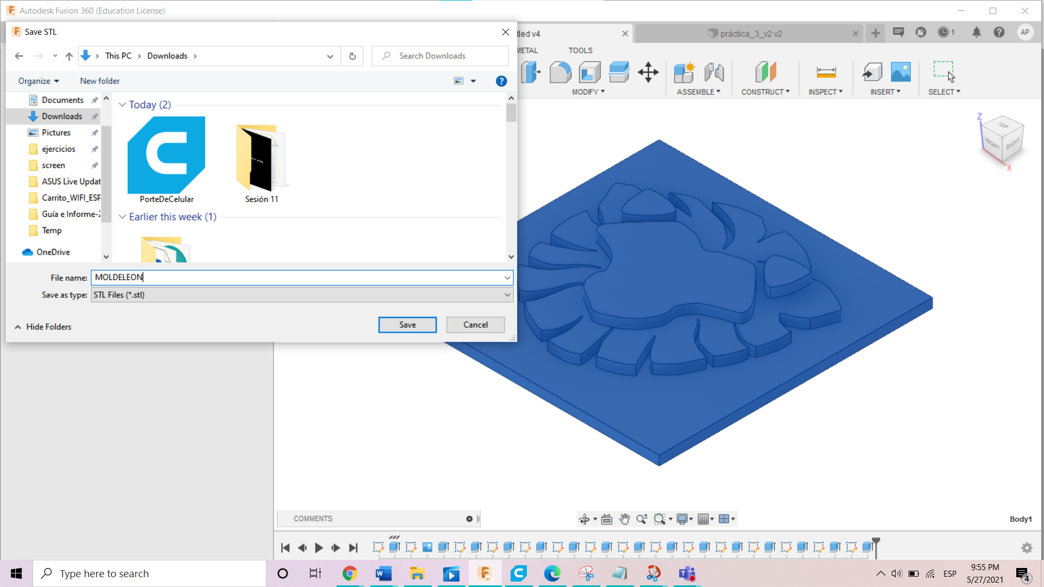
Task: Open the Organize dropdown menu
Action: (39, 81)
